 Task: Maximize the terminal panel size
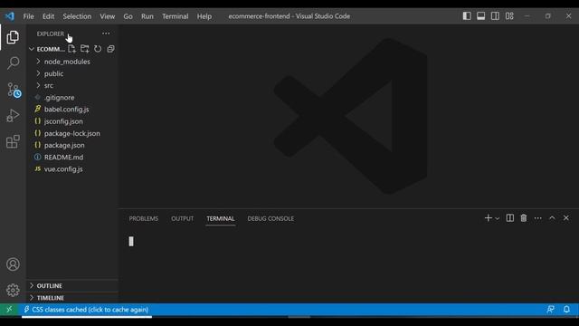tap(552, 218)
